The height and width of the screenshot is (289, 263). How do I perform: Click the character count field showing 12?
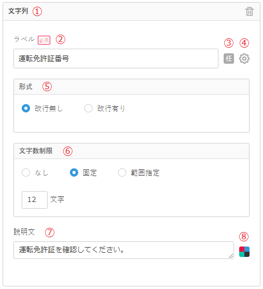pos(35,200)
